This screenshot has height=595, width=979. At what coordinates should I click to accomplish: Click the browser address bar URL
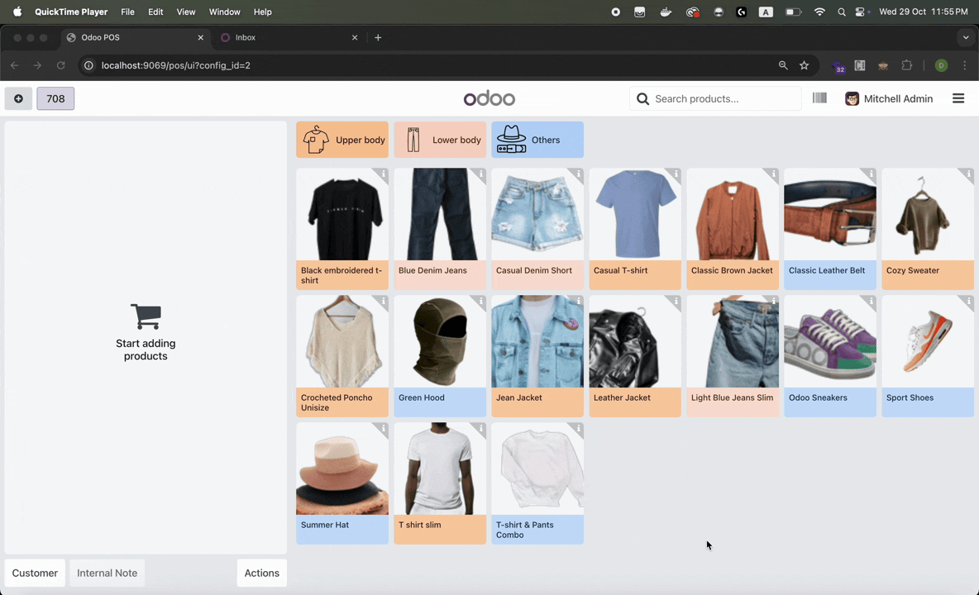tap(176, 65)
